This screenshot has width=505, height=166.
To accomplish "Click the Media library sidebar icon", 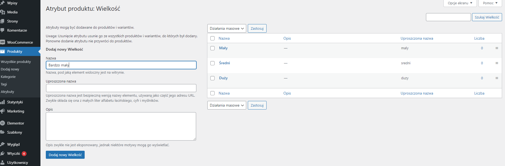I will click(3, 12).
